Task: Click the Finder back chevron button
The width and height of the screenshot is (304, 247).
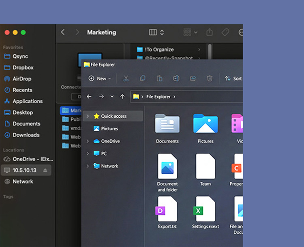Action: 63,32
